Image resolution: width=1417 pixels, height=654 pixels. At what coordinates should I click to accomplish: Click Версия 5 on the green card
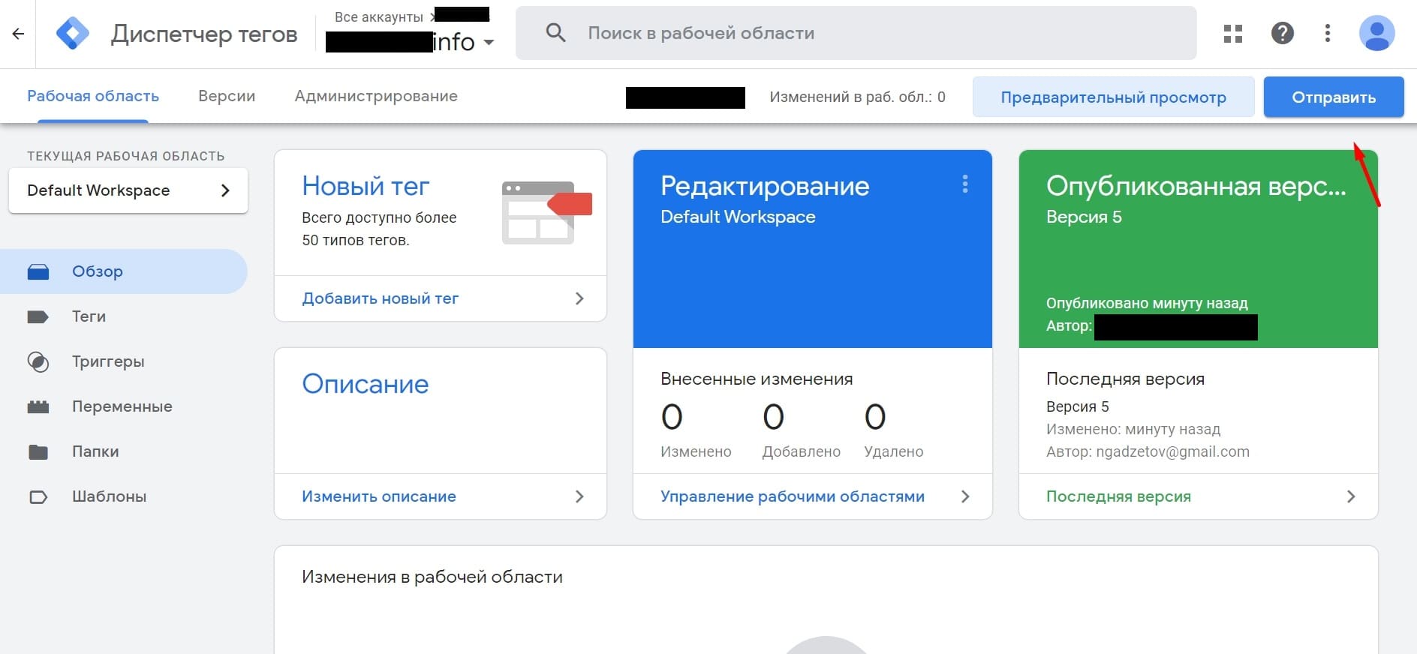[1084, 217]
